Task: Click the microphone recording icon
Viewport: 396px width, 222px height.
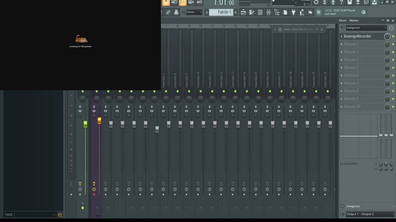Action: click(x=333, y=2)
